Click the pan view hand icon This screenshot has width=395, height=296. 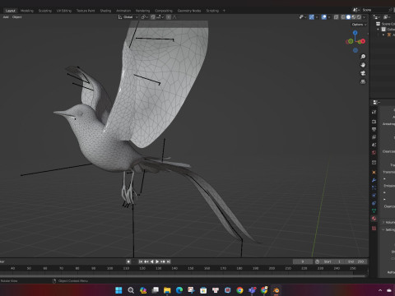363,65
